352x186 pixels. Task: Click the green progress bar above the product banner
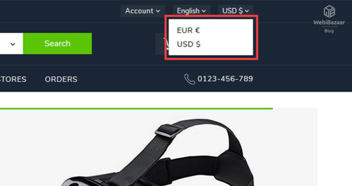click(x=136, y=109)
